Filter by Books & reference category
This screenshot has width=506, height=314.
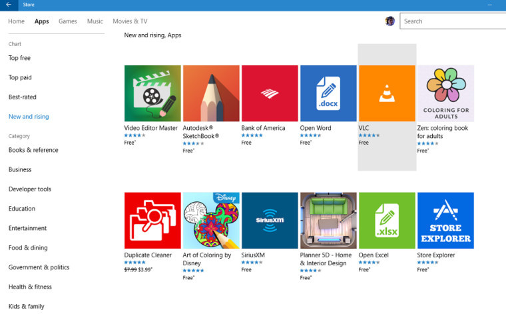tap(33, 150)
